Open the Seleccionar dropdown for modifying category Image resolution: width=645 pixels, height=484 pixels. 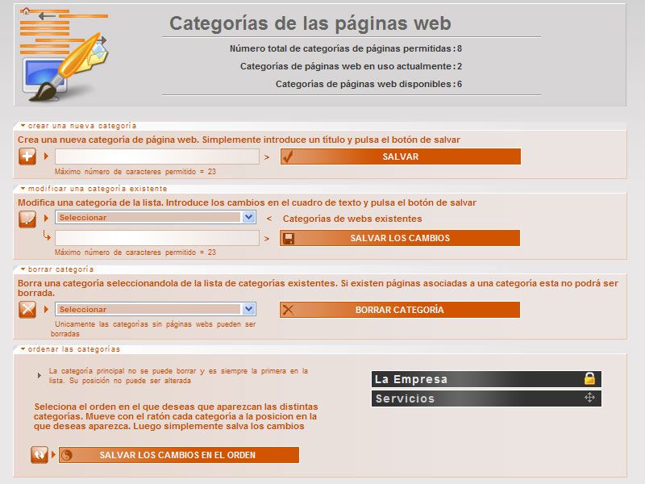pos(156,217)
